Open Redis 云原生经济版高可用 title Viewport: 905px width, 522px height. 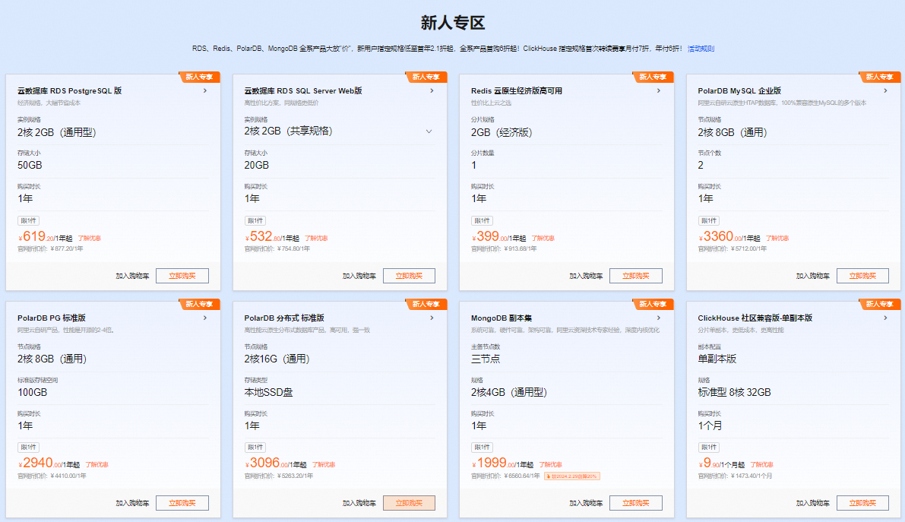point(517,90)
